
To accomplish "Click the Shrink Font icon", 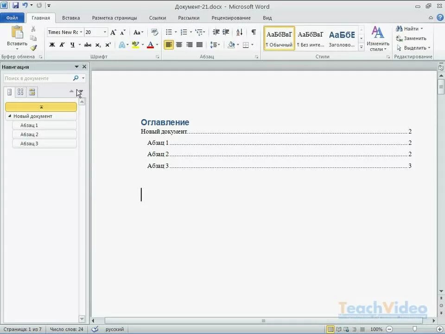I will pos(123,32).
